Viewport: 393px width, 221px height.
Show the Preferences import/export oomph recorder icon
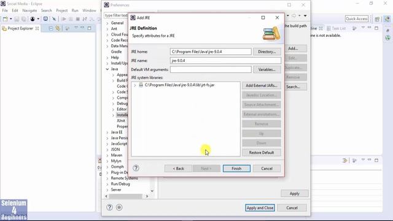119,207
